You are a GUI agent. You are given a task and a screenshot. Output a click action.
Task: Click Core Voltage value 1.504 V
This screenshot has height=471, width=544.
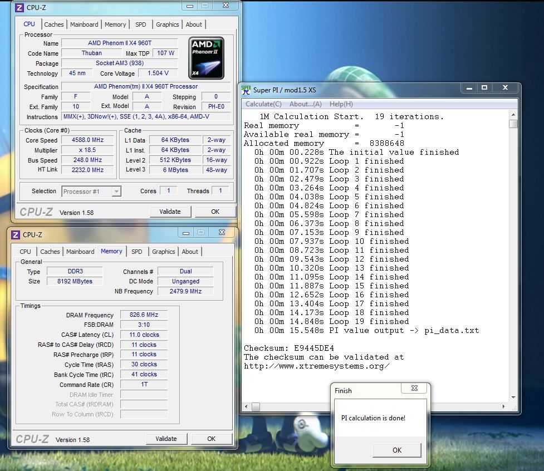158,73
